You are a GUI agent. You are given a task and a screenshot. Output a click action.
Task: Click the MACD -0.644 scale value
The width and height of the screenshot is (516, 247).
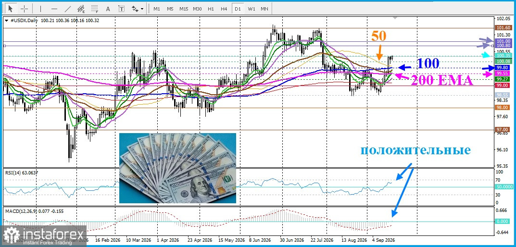point(502,233)
